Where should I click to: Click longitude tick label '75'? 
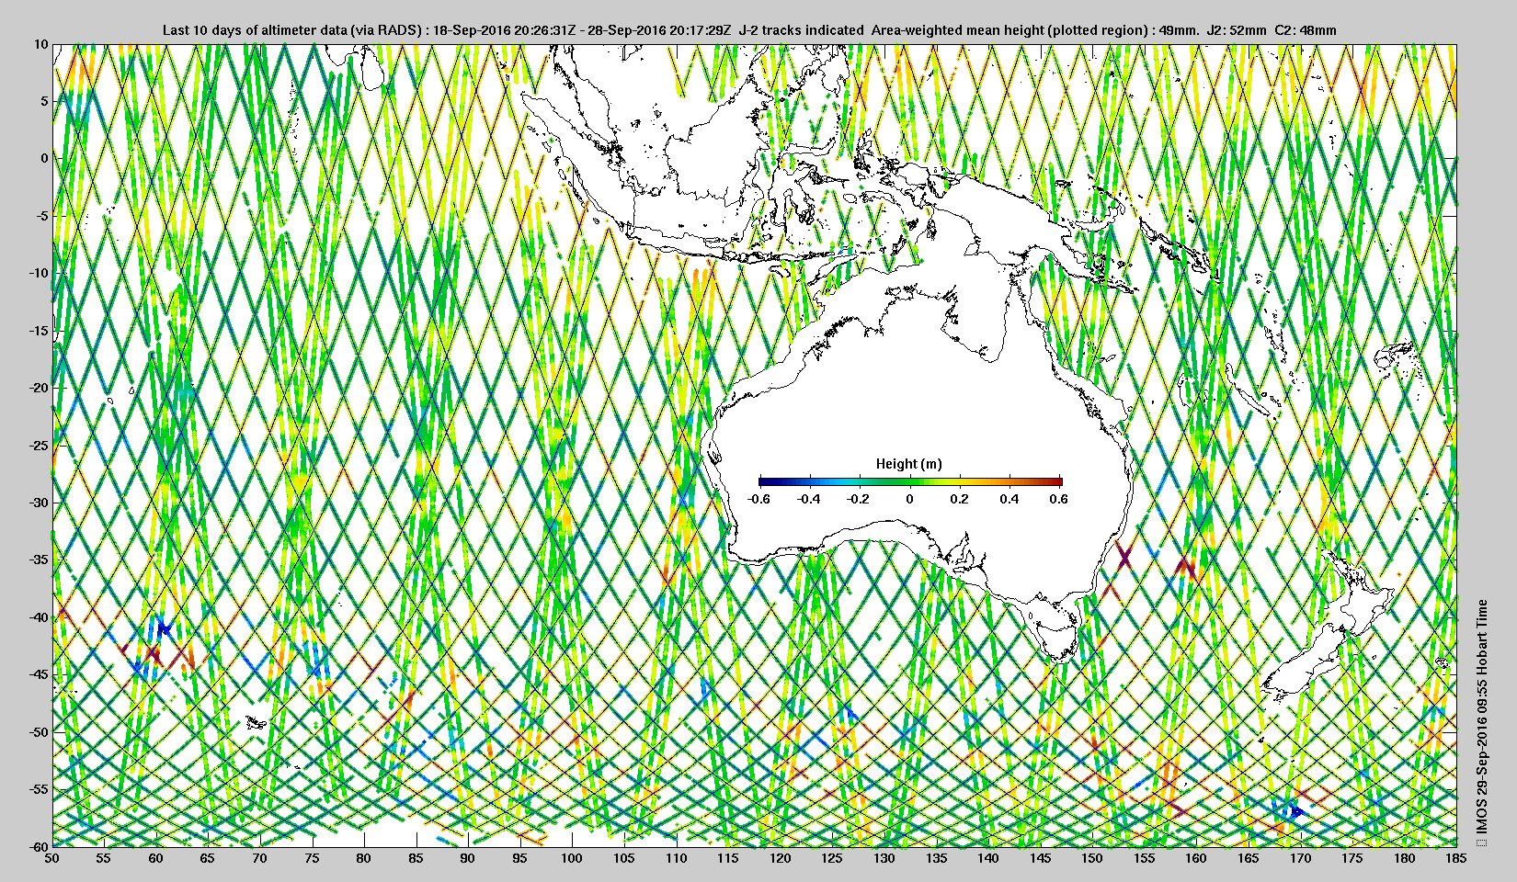coord(313,858)
